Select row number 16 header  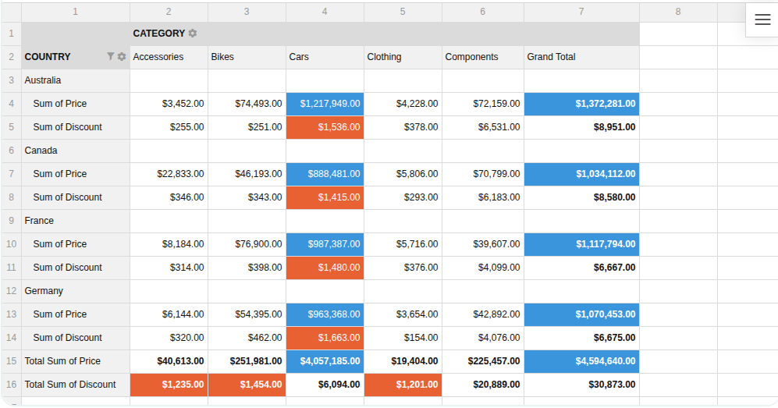(11, 385)
